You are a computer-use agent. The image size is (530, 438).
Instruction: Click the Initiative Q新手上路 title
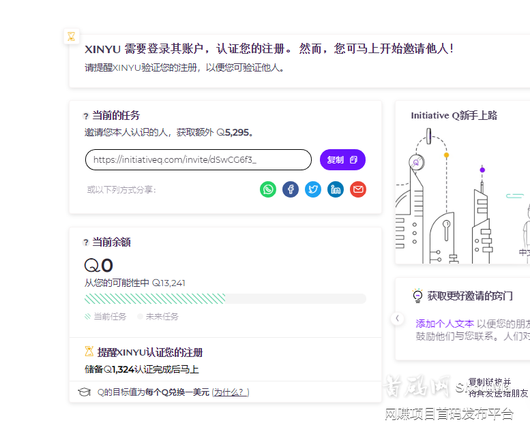pyautogui.click(x=454, y=115)
